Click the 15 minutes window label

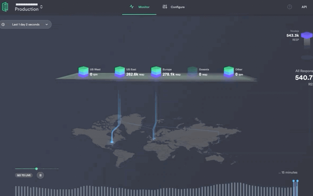tap(289, 172)
